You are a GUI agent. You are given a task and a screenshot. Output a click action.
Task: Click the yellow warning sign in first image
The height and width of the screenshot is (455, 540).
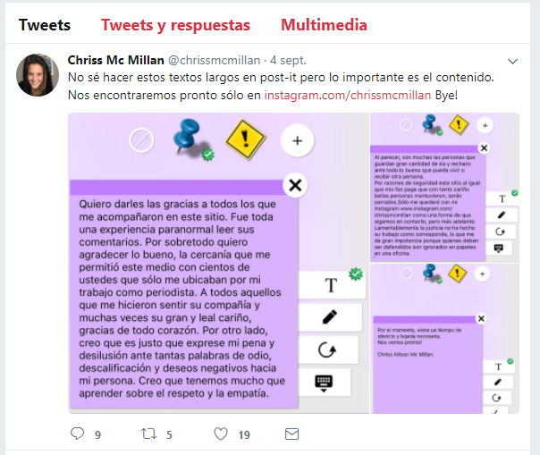click(x=245, y=139)
